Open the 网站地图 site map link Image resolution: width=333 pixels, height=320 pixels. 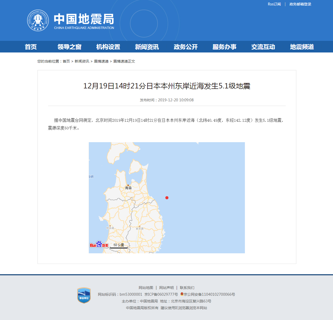(x=145, y=287)
